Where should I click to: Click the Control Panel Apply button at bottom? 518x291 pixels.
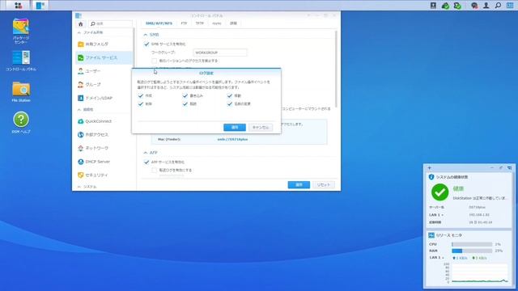(299, 185)
